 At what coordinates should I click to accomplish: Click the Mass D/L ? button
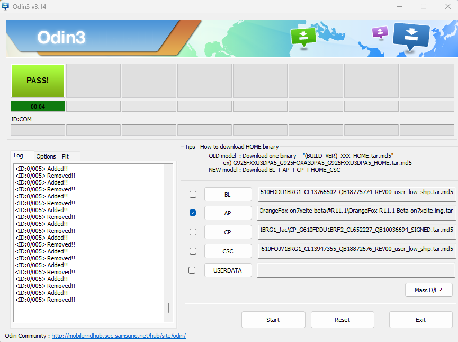click(428, 290)
